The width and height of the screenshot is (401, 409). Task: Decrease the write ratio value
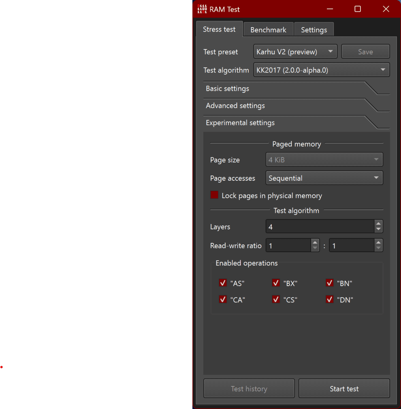click(378, 248)
